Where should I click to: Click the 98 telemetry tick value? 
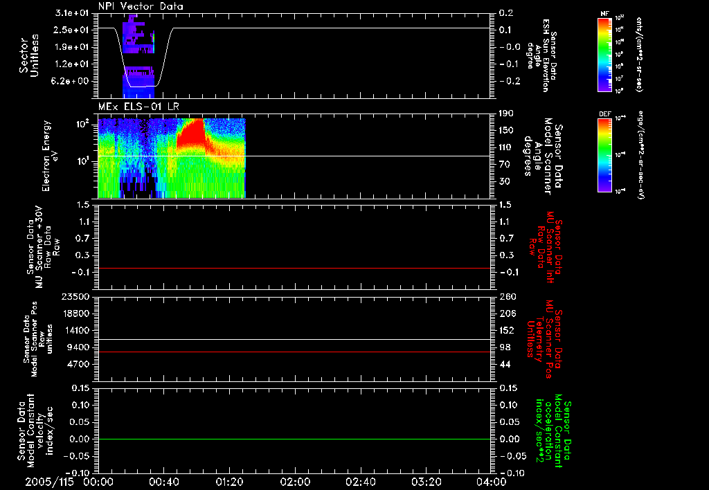505,347
